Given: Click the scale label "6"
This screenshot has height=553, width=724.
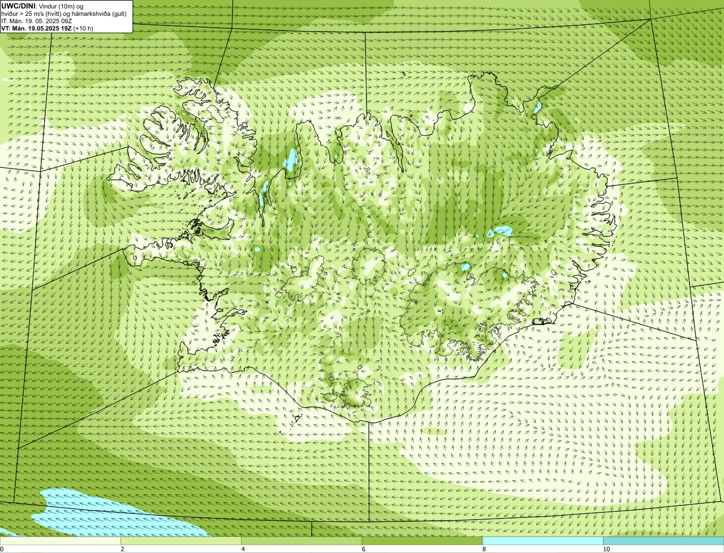Looking at the screenshot, I should click(x=364, y=549).
